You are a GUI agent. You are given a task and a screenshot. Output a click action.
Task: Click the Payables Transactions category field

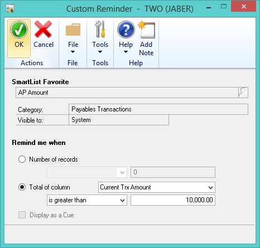point(158,109)
